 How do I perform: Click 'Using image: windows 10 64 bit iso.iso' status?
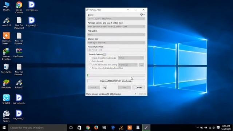[x=103, y=94]
